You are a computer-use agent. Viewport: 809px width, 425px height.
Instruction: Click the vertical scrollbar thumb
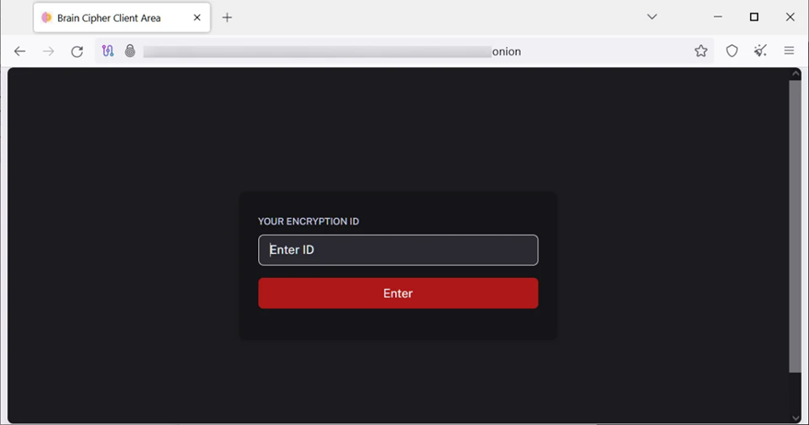pos(795,225)
